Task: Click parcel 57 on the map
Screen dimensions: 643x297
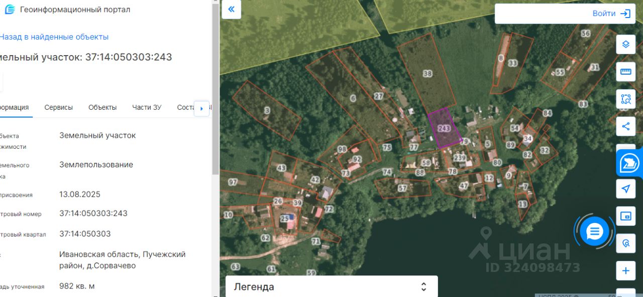Action: click(402, 188)
